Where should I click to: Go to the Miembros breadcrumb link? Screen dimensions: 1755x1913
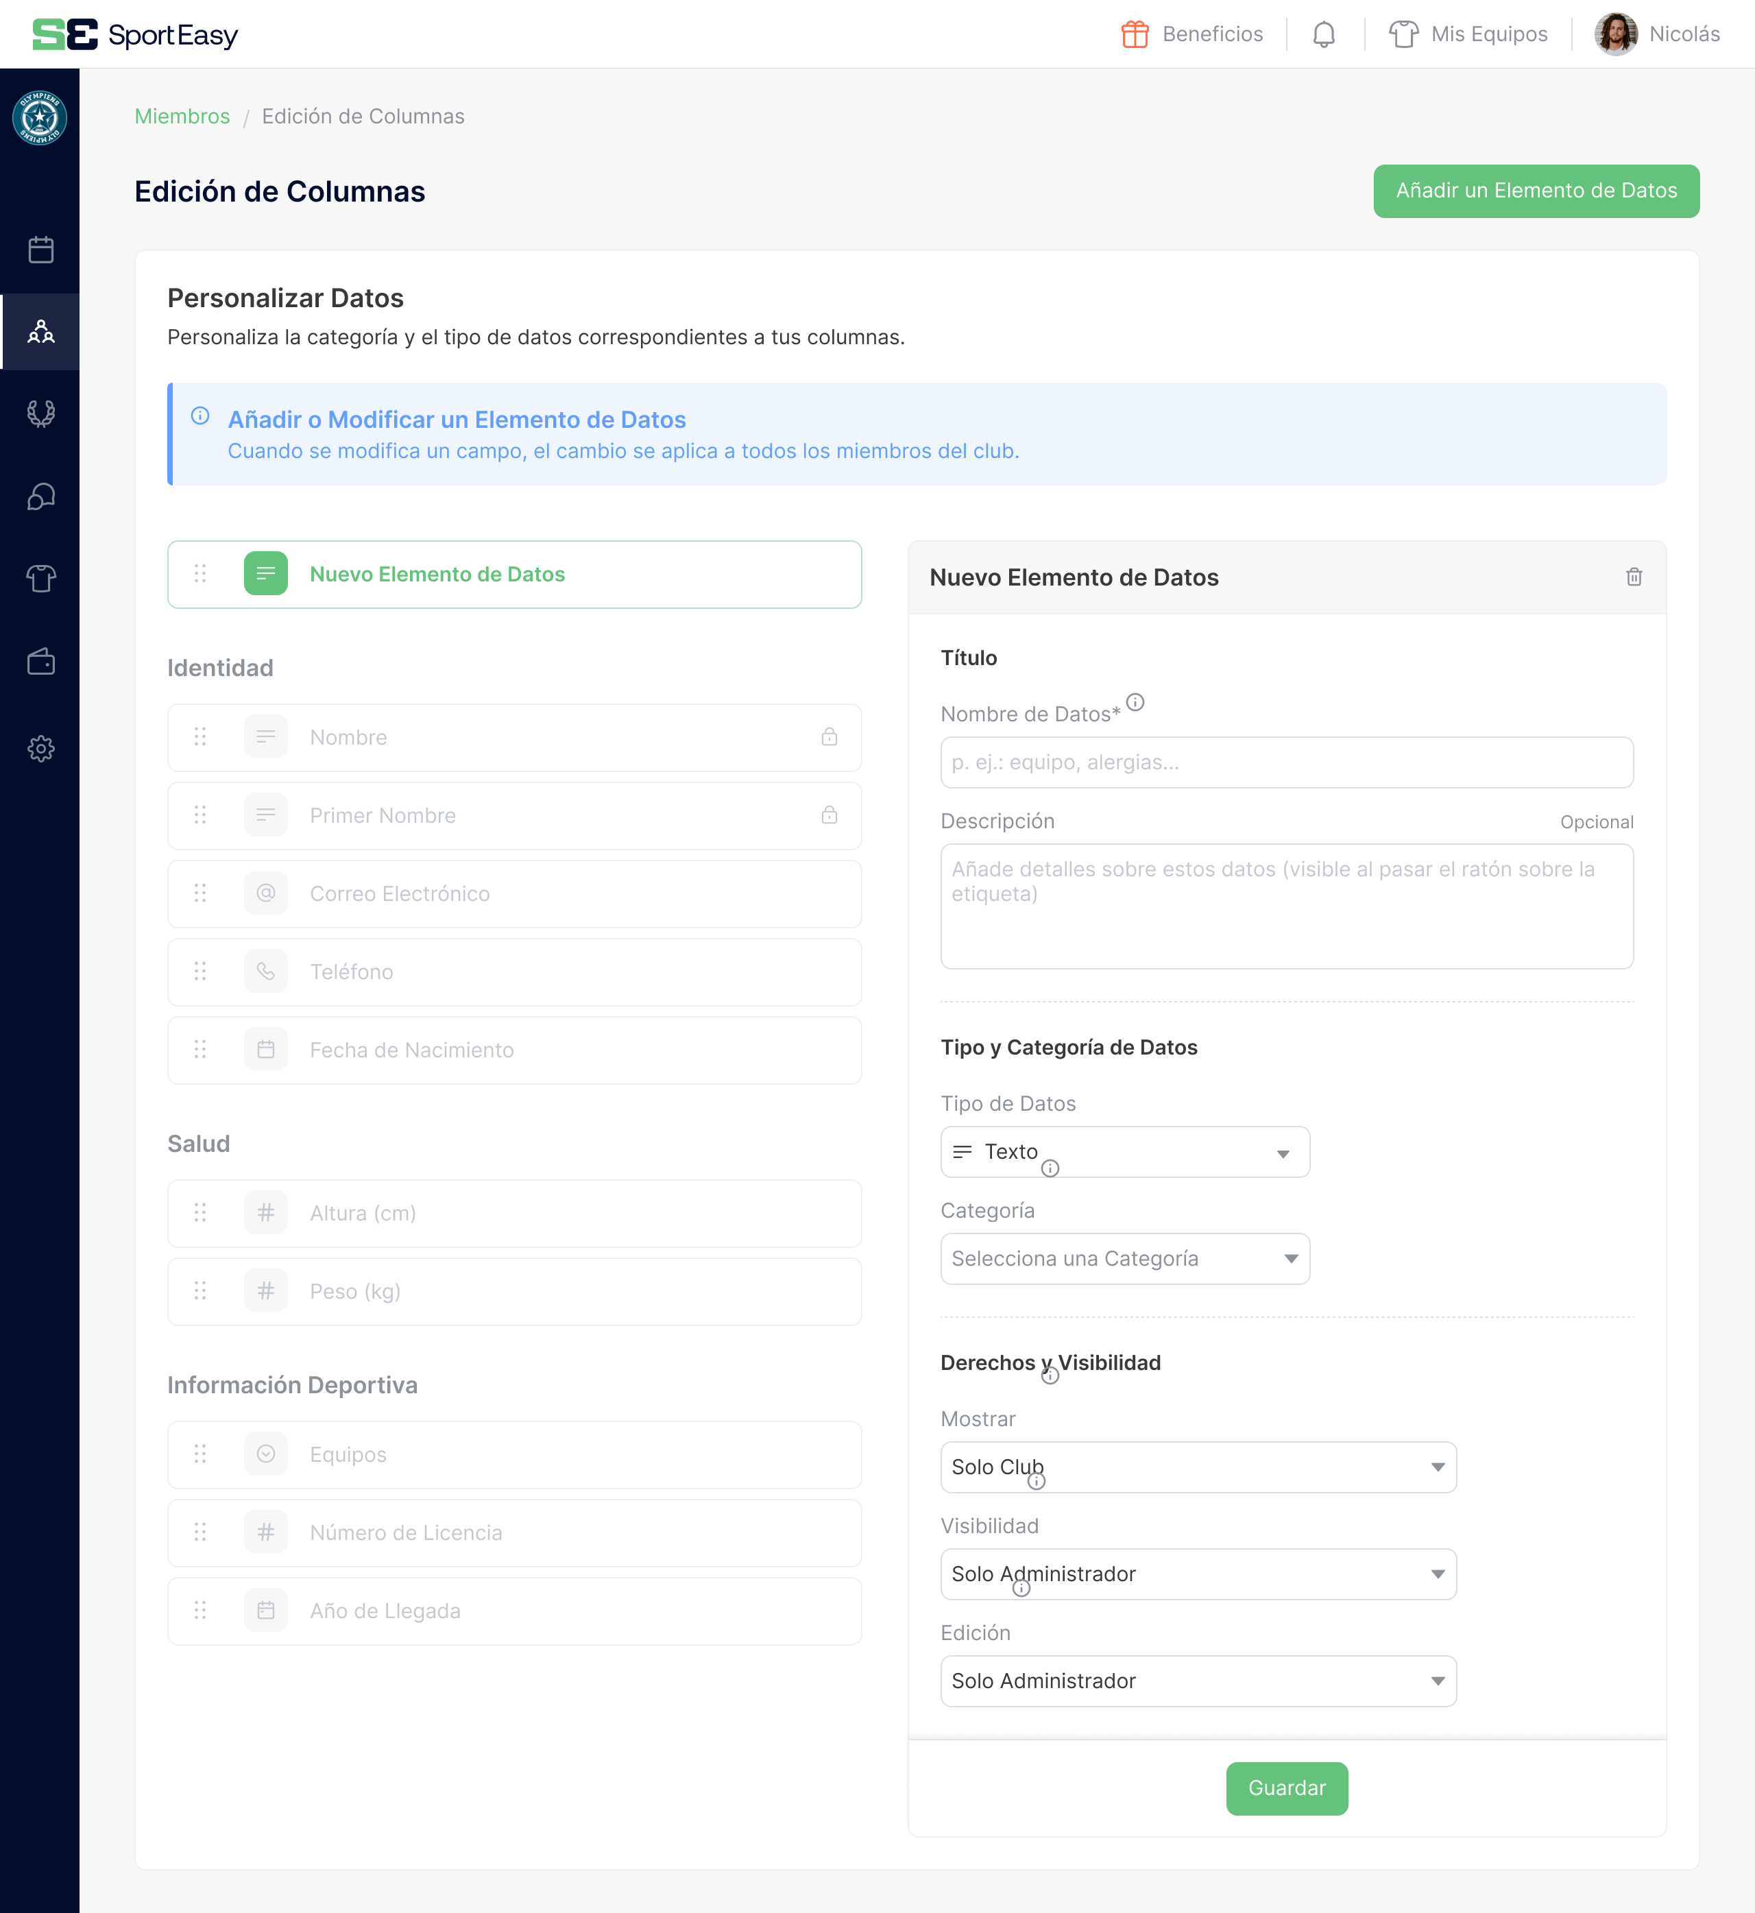click(182, 116)
